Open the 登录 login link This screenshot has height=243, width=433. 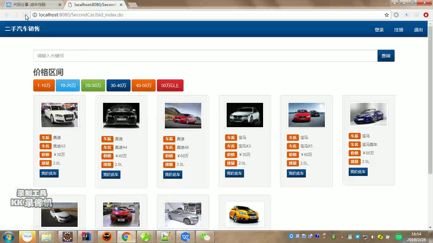pyautogui.click(x=379, y=30)
